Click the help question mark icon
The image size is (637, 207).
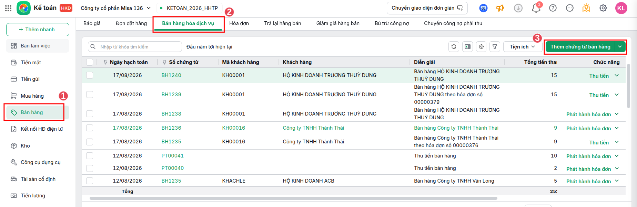pos(553,8)
